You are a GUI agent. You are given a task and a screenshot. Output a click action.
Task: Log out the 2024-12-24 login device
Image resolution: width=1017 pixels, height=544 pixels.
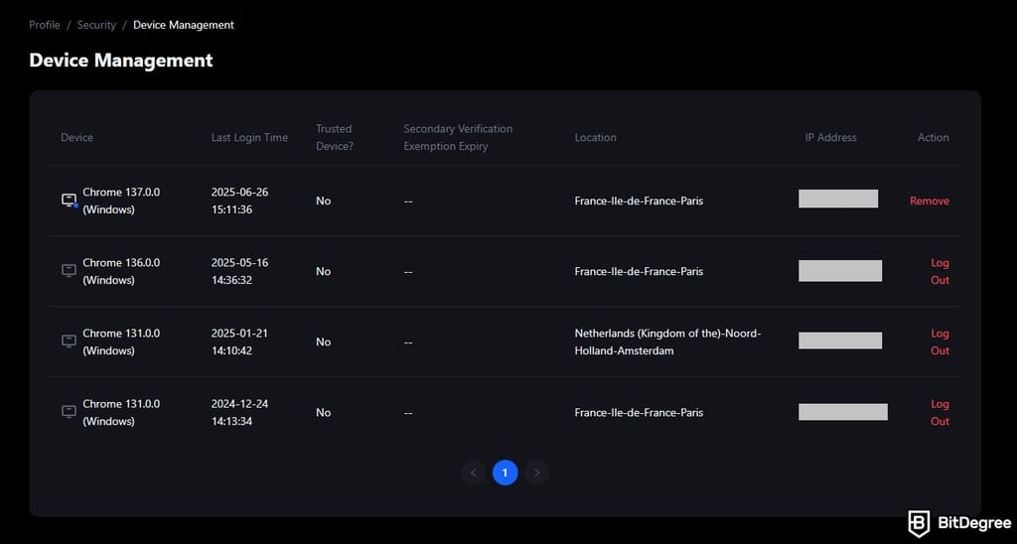click(940, 412)
